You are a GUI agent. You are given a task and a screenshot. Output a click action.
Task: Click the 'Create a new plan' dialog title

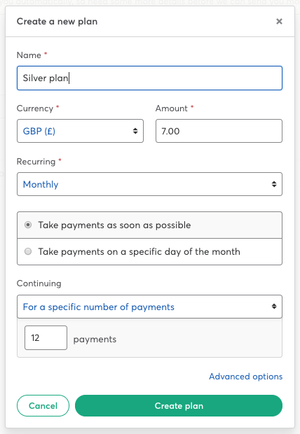(x=57, y=21)
